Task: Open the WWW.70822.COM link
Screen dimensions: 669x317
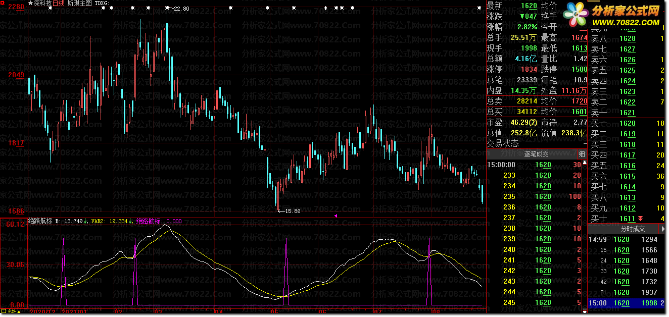Action: (x=626, y=22)
